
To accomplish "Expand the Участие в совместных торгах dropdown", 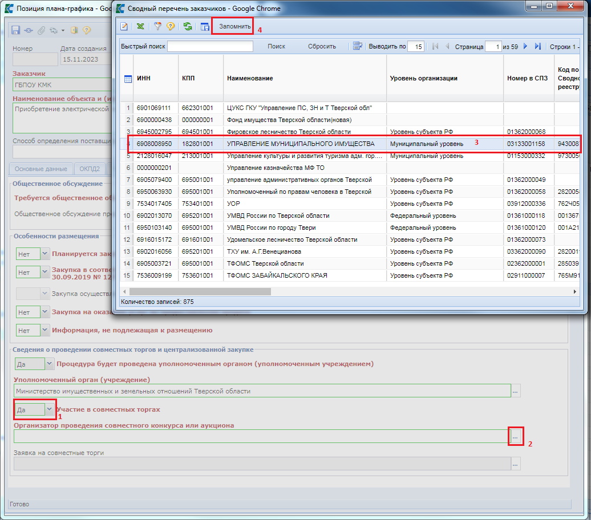I will (x=50, y=409).
